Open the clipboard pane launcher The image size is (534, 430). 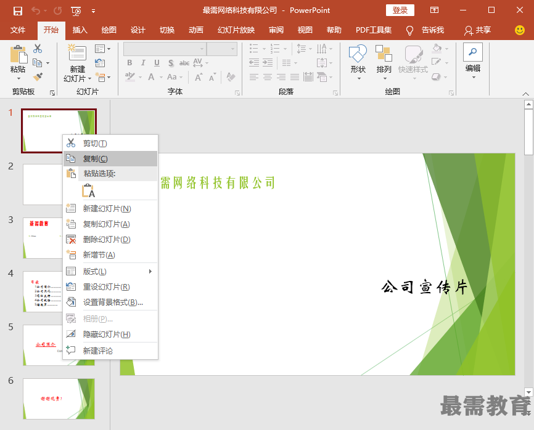tap(52, 93)
